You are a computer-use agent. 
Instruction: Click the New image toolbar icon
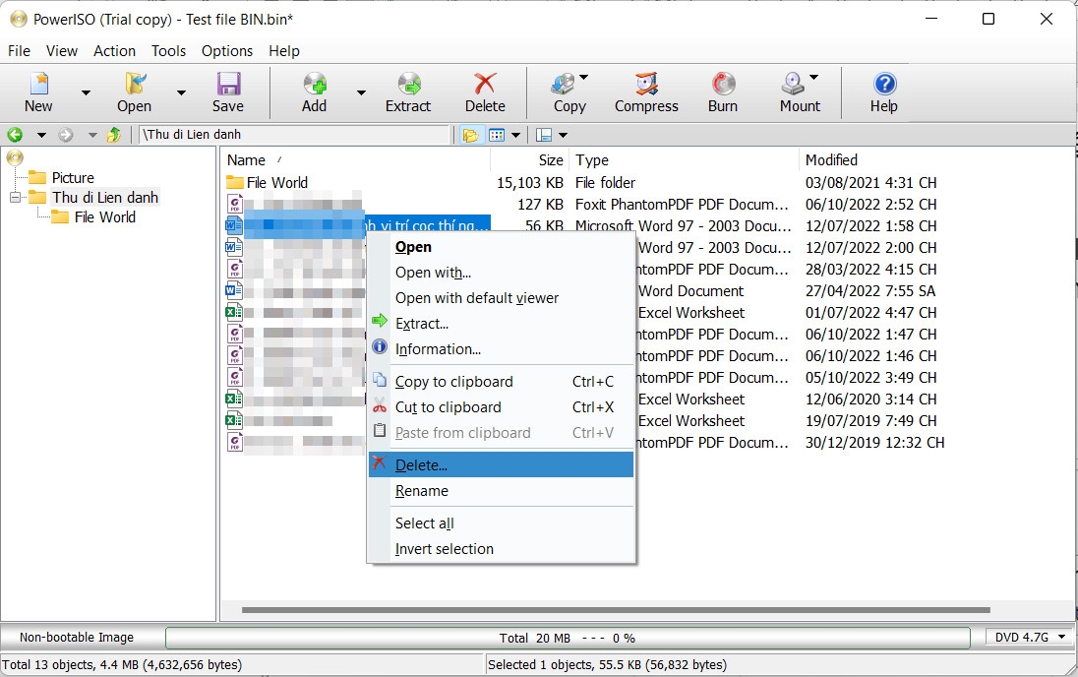coord(38,84)
